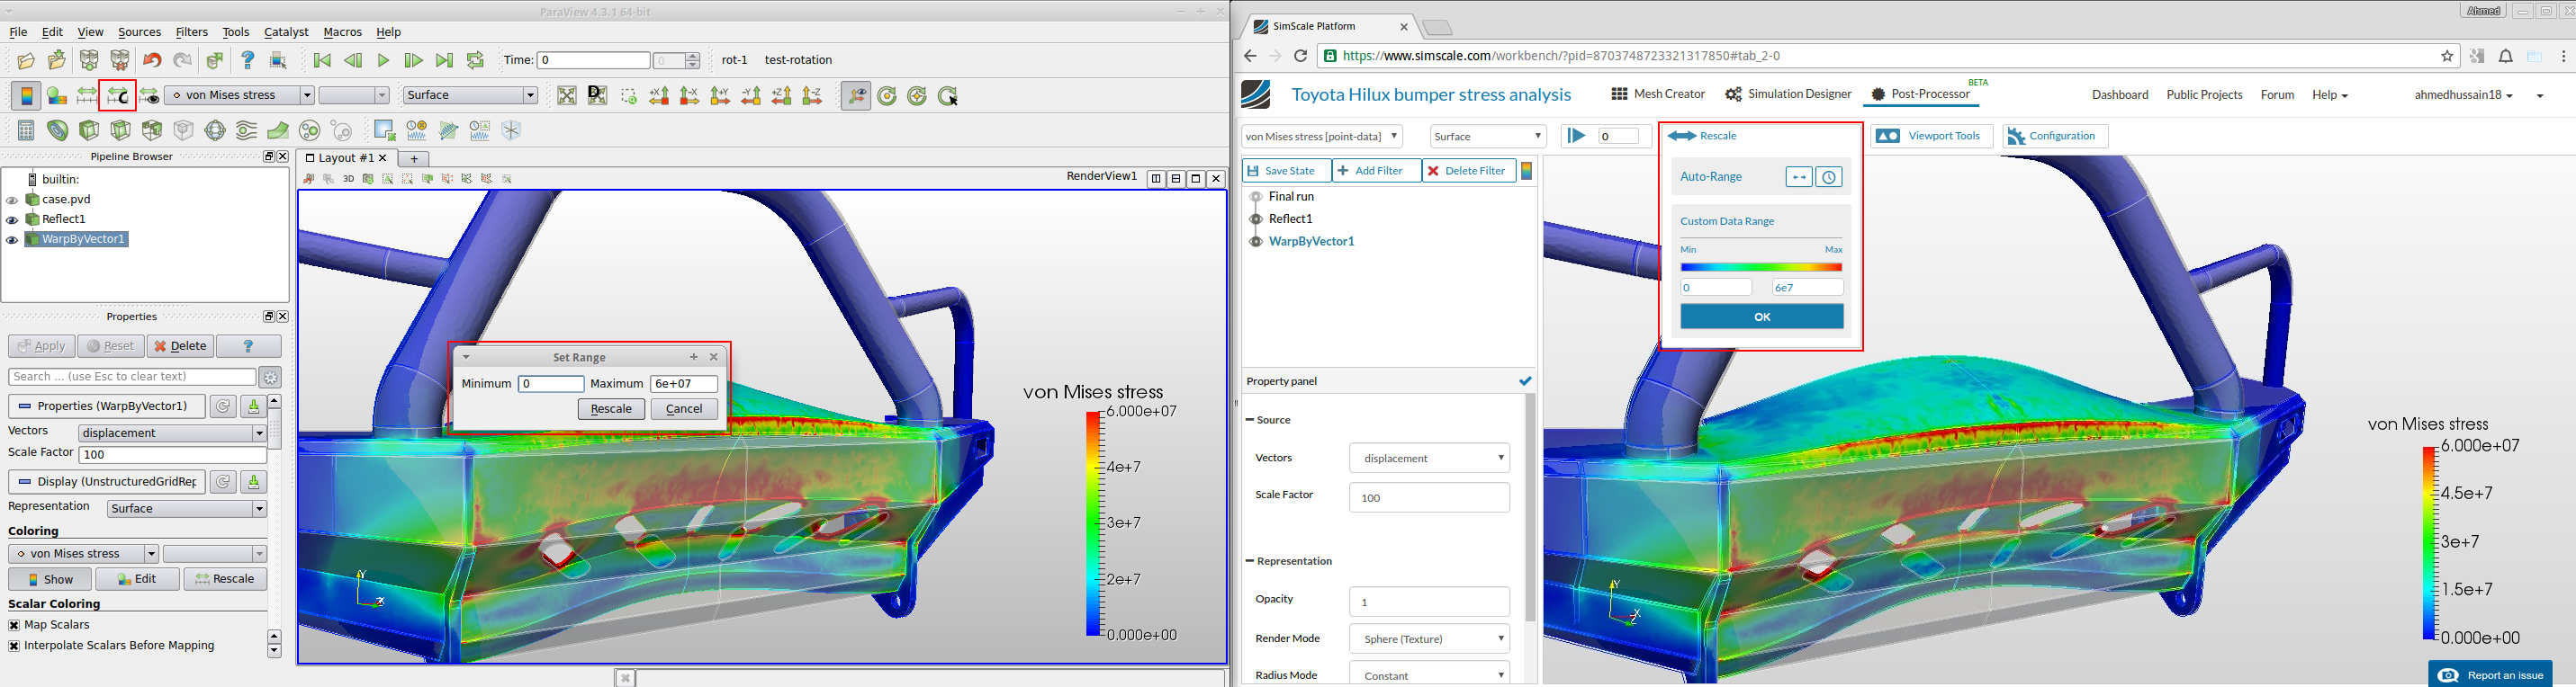Switch to the Simulation Designer tab
The image size is (2576, 687).
tap(1788, 94)
